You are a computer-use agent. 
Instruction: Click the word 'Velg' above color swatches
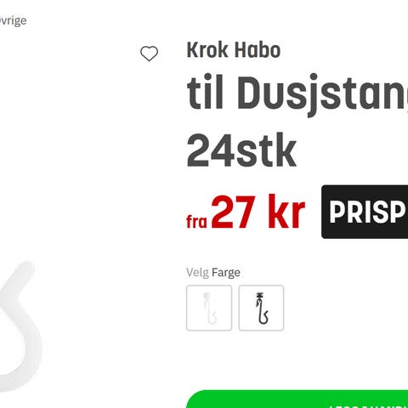click(x=198, y=273)
